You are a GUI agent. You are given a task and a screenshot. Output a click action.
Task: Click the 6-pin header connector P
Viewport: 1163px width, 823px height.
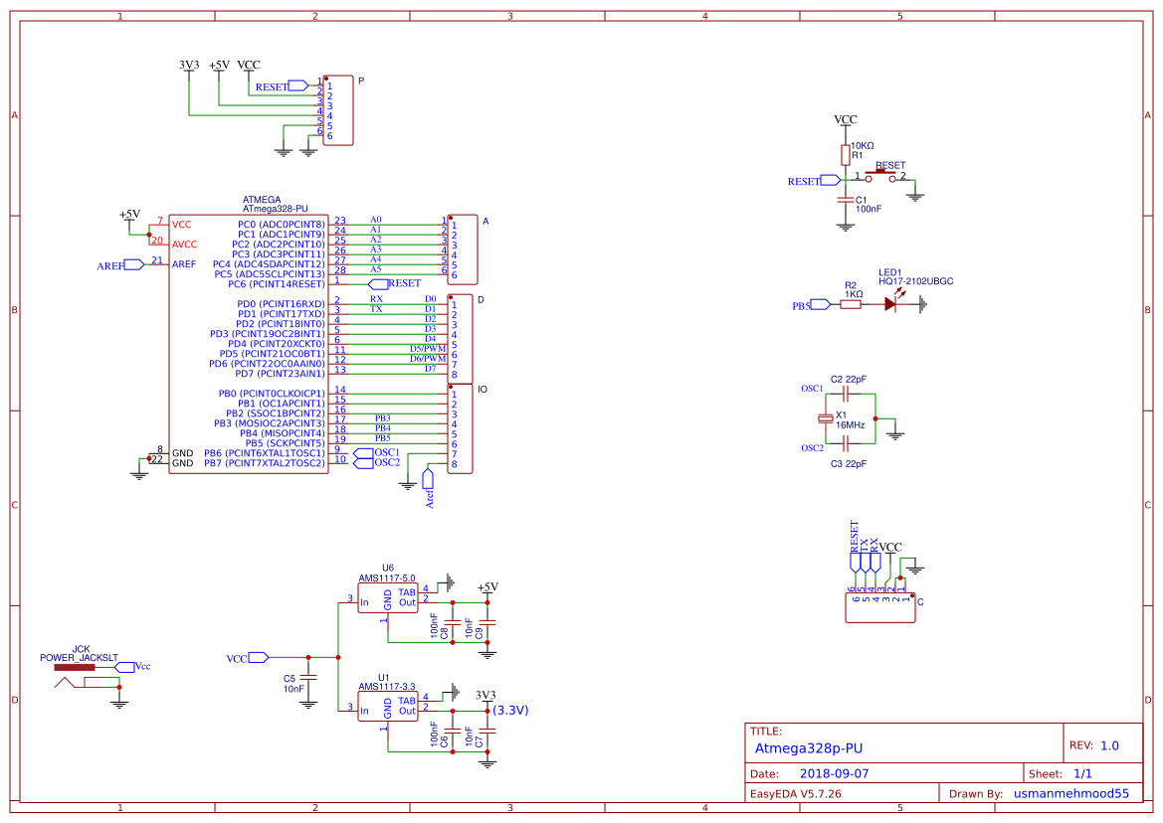pyautogui.click(x=338, y=111)
